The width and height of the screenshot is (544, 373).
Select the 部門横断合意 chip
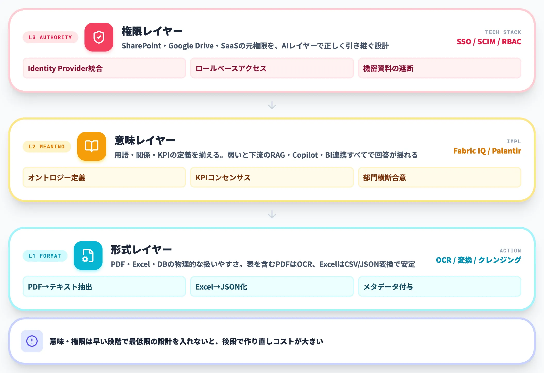pyautogui.click(x=439, y=177)
